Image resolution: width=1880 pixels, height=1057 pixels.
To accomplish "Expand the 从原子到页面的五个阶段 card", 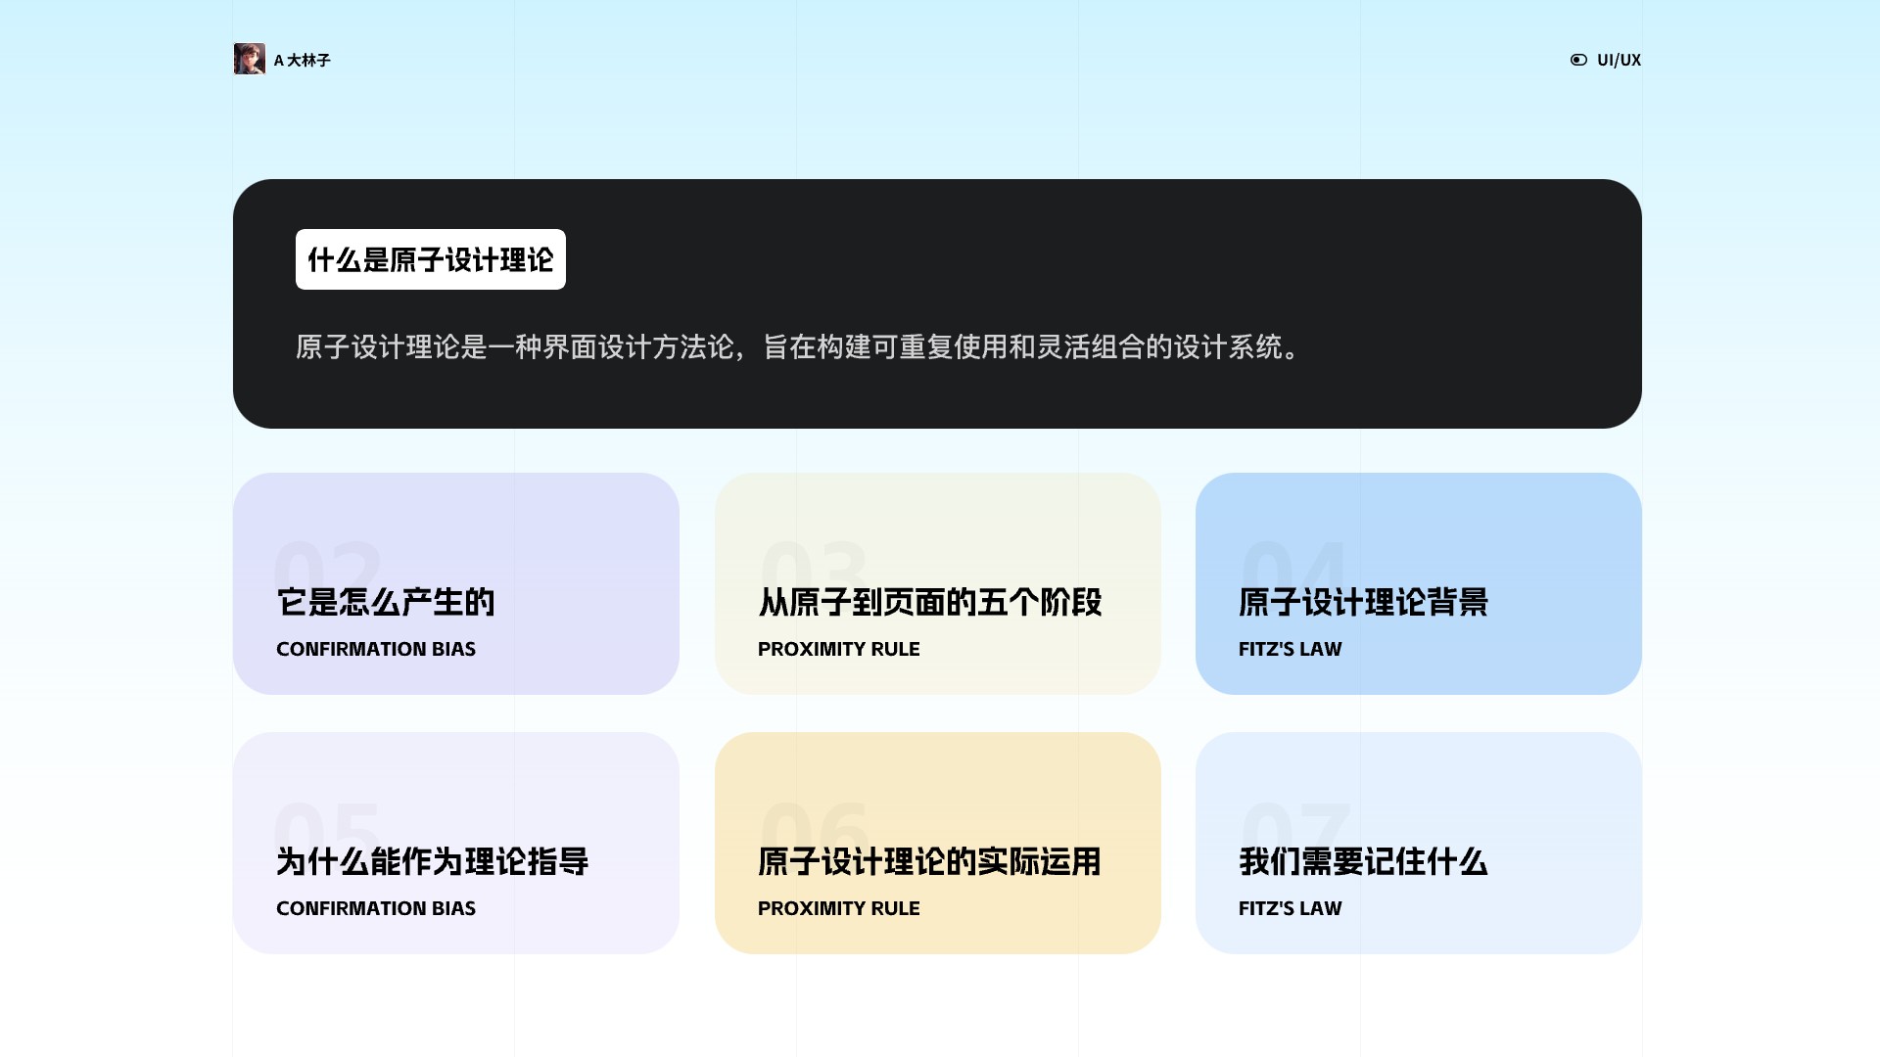I will click(x=937, y=583).
